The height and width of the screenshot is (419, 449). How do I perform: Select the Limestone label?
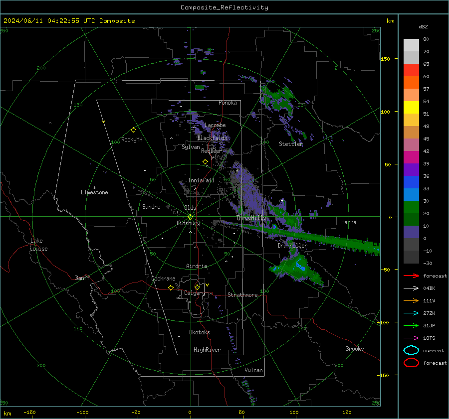coord(94,192)
